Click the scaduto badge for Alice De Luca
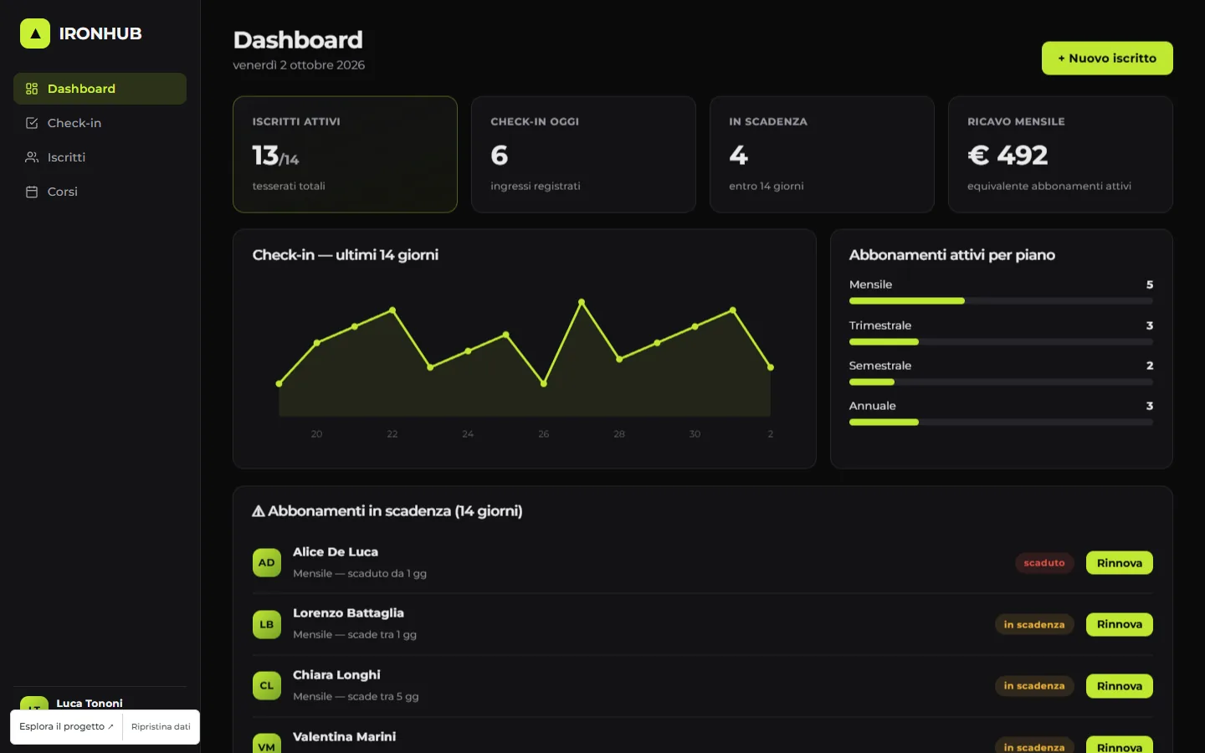This screenshot has height=753, width=1205. [1044, 563]
